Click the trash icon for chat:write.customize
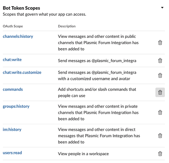This screenshot has width=169, height=163. point(160,75)
